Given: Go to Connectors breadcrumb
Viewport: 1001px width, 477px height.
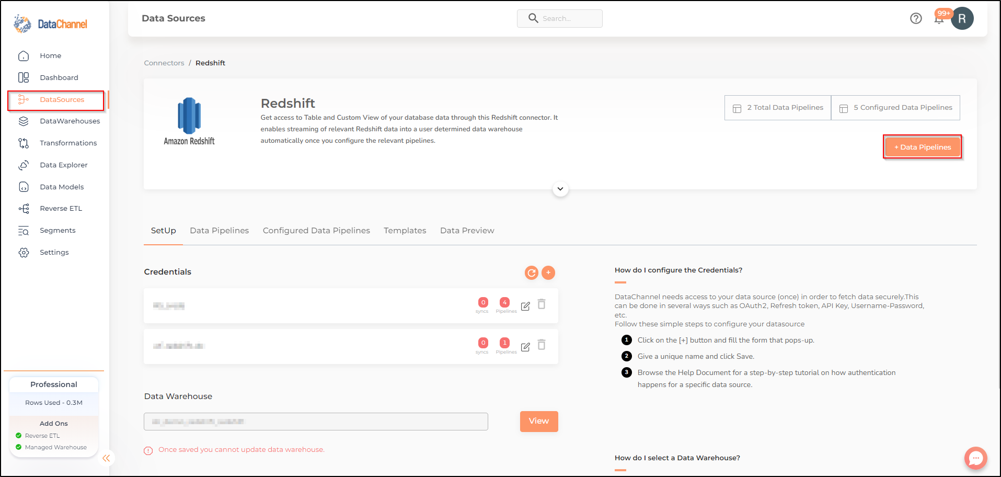Looking at the screenshot, I should point(164,63).
